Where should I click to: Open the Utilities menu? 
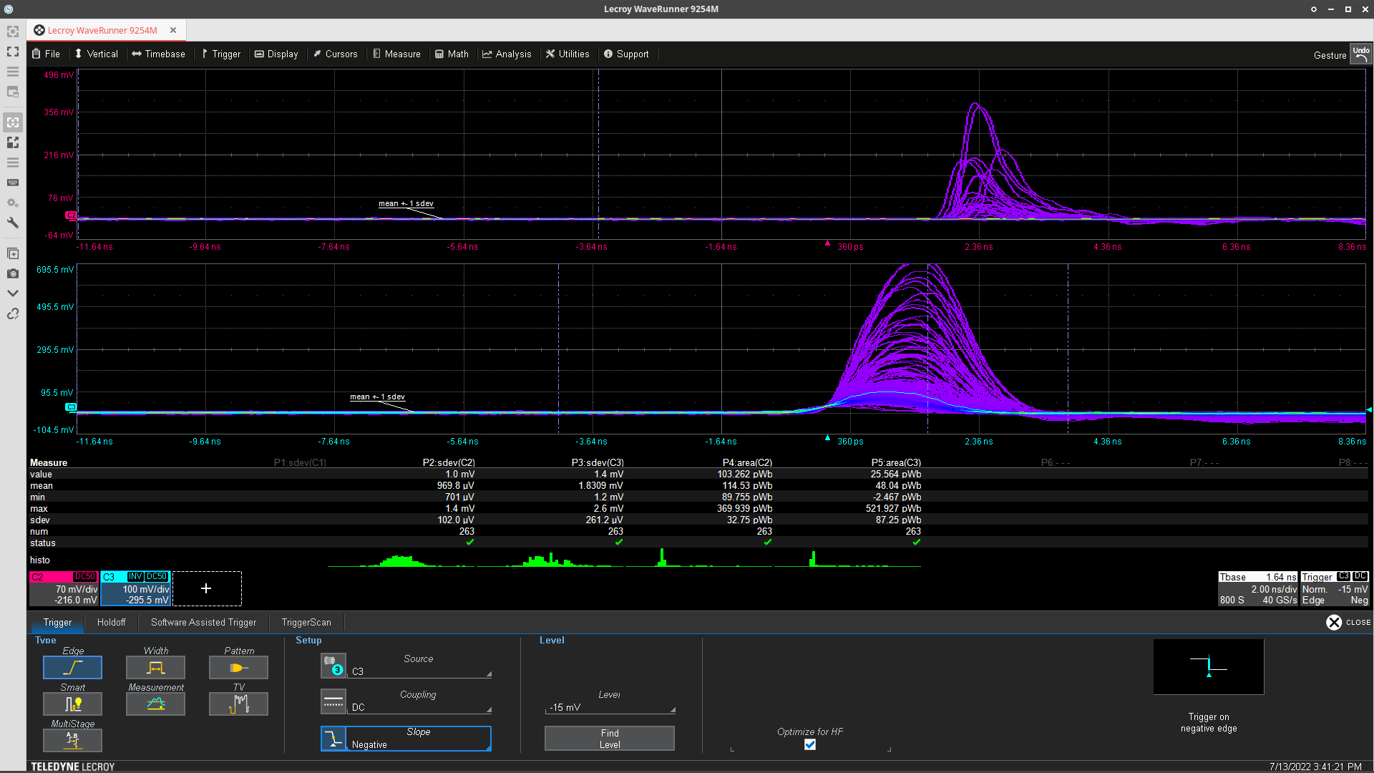coord(567,54)
